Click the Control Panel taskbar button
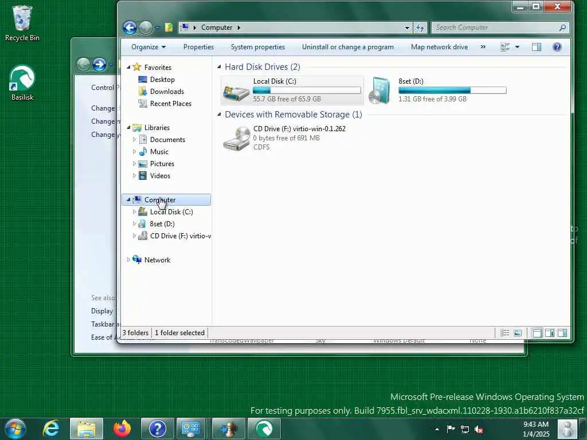Screen dimensions: 587x440 (190, 429)
